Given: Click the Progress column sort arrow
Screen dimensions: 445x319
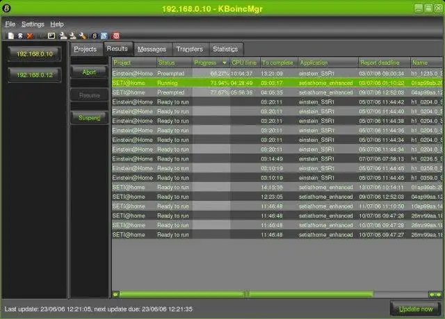Looking at the screenshot, I should coord(225,63).
